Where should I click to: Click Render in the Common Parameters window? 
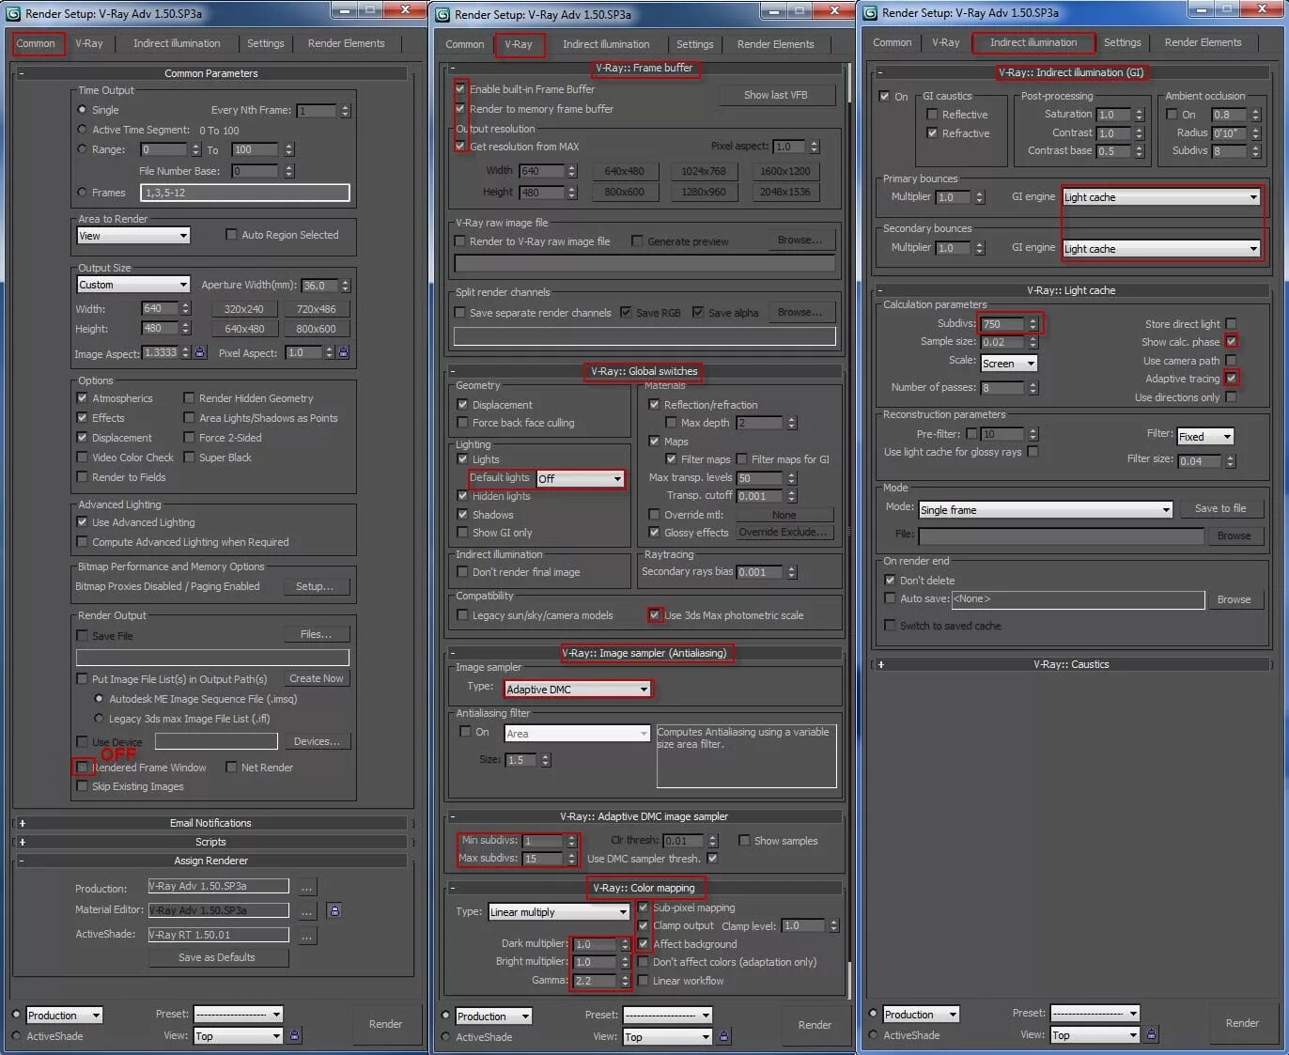coord(385,1024)
